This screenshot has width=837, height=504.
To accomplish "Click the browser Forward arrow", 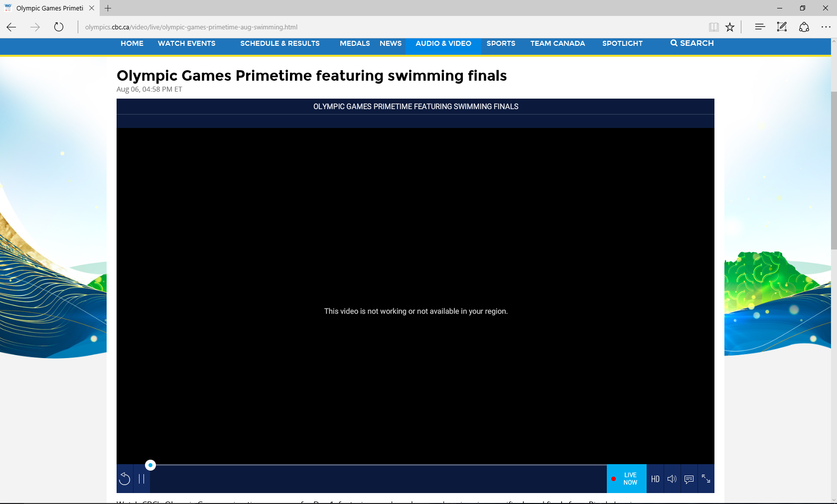I will pos(35,27).
